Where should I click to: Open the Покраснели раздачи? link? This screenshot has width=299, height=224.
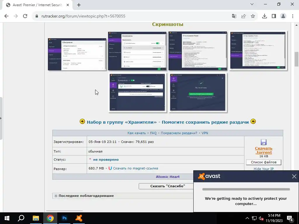pyautogui.click(x=179, y=133)
